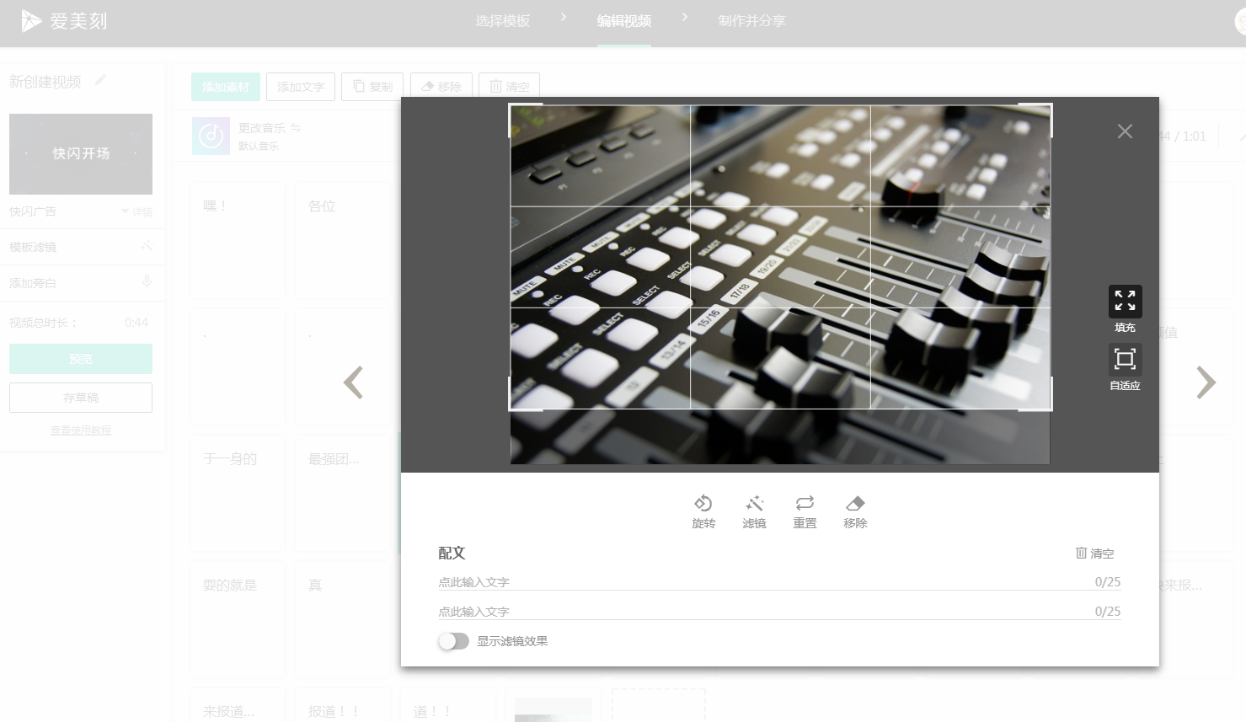Switch to 制作并分享 step

(x=752, y=21)
